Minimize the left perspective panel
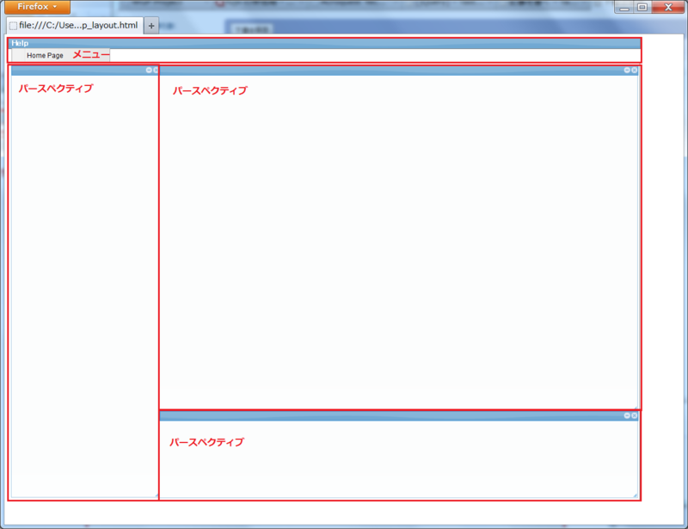The image size is (688, 529). pyautogui.click(x=150, y=70)
